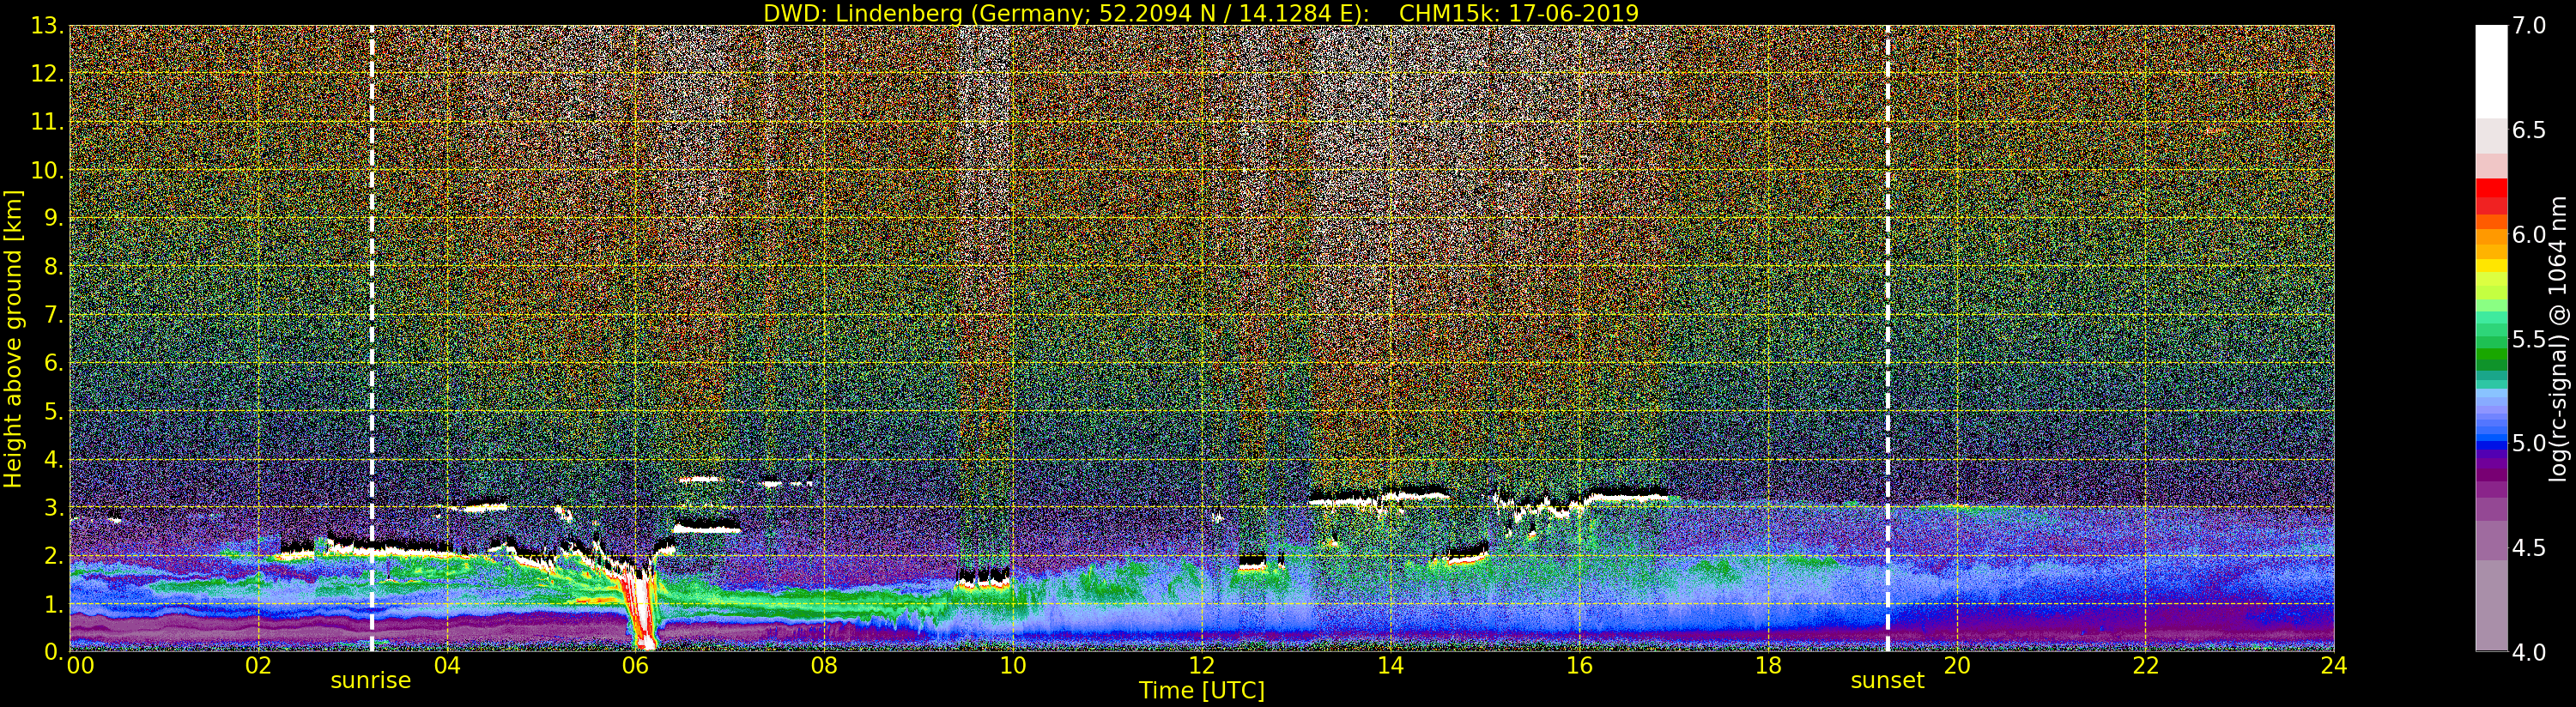Click the x-axis tick label '06'
This screenshot has width=2576, height=707.
[x=635, y=665]
